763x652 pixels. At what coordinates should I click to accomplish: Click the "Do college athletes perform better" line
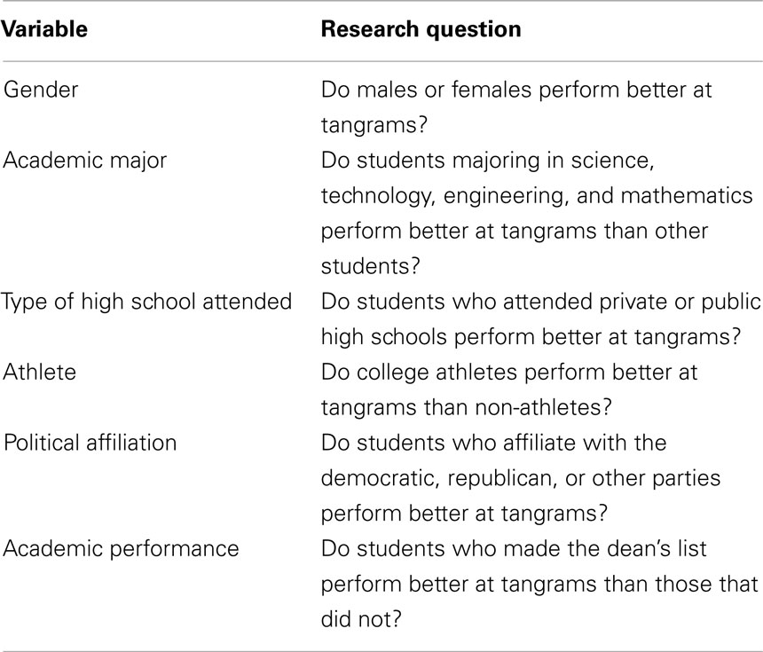[509, 373]
